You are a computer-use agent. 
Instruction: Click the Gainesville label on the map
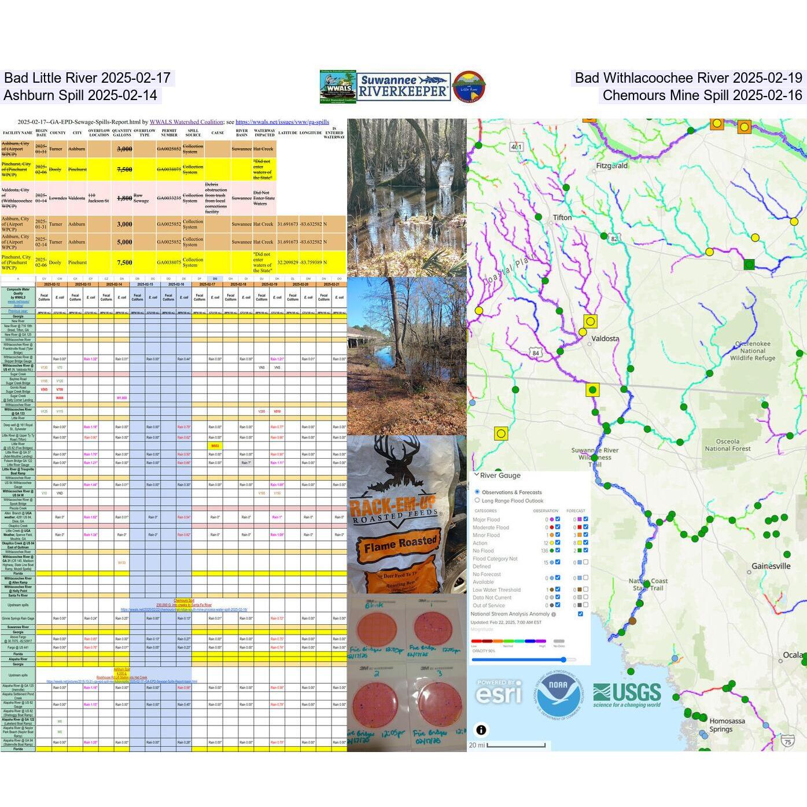pyautogui.click(x=771, y=566)
